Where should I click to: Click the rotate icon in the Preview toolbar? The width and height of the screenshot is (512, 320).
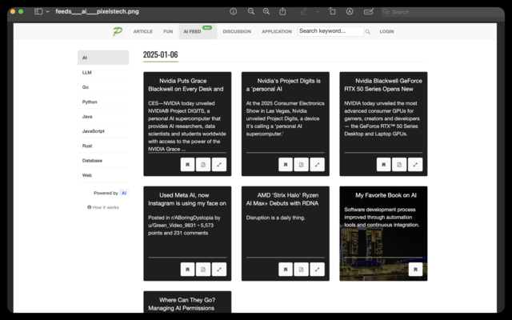click(x=332, y=11)
